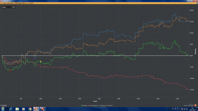Click the help icon on the filter bar
Image resolution: width=198 pixels, height=111 pixels.
tap(197, 3)
